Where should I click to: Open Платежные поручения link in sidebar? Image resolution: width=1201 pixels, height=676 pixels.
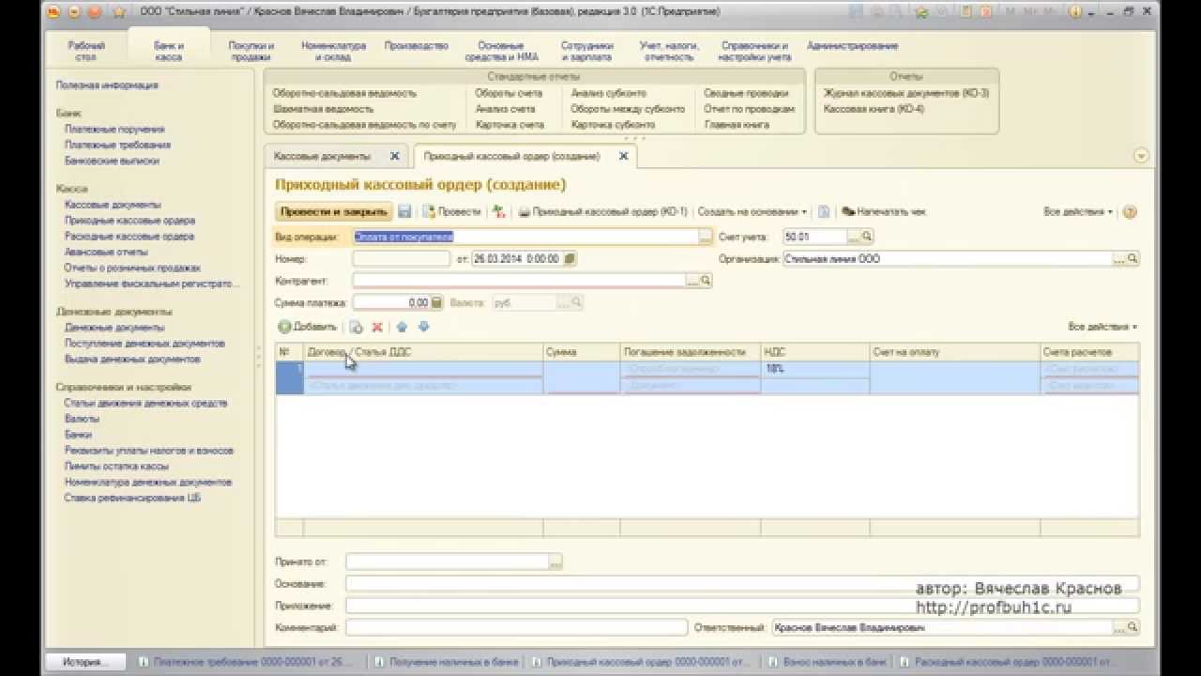point(114,130)
